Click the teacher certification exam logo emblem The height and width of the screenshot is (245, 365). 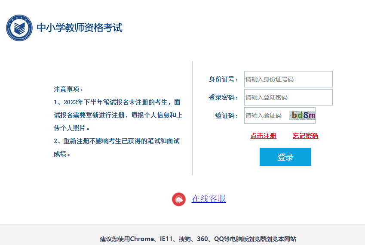tap(19, 28)
